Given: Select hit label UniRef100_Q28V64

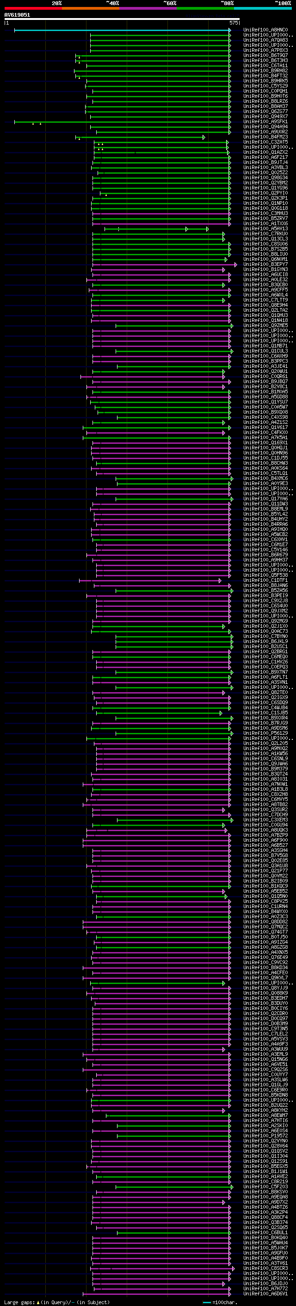Looking at the screenshot, I should [x=265, y=1146].
